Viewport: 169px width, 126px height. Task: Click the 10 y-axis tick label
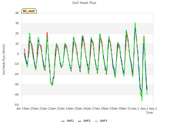click(x=17, y=44)
